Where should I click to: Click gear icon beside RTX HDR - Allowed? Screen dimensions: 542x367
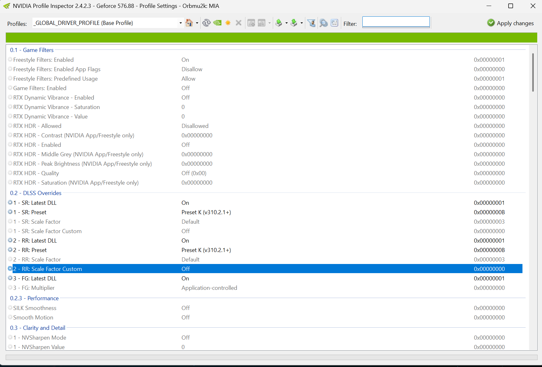[x=10, y=126]
